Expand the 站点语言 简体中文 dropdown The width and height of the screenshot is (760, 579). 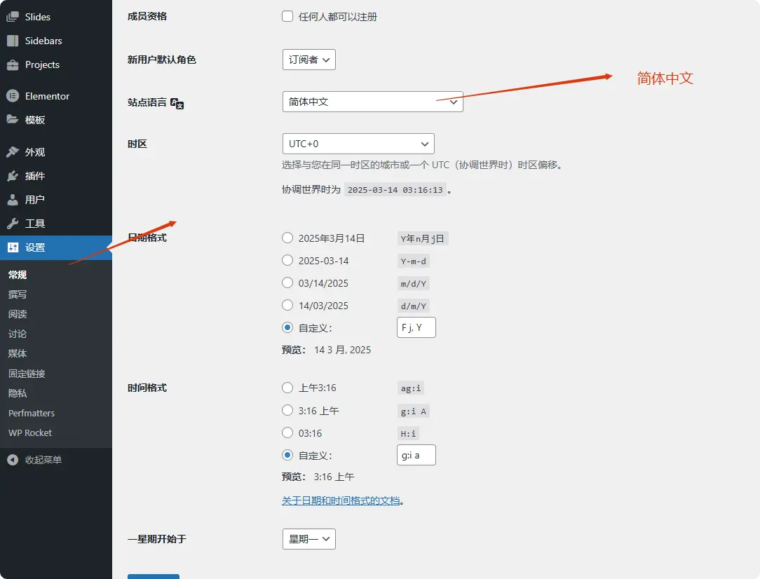(372, 102)
